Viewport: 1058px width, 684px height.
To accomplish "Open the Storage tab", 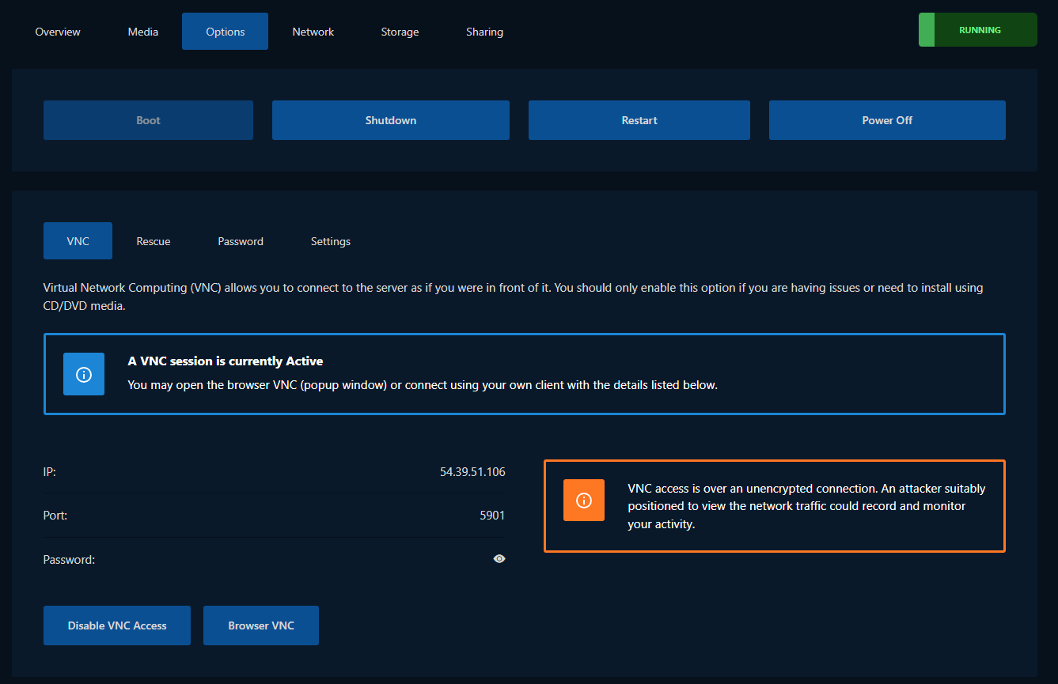I will coord(400,32).
